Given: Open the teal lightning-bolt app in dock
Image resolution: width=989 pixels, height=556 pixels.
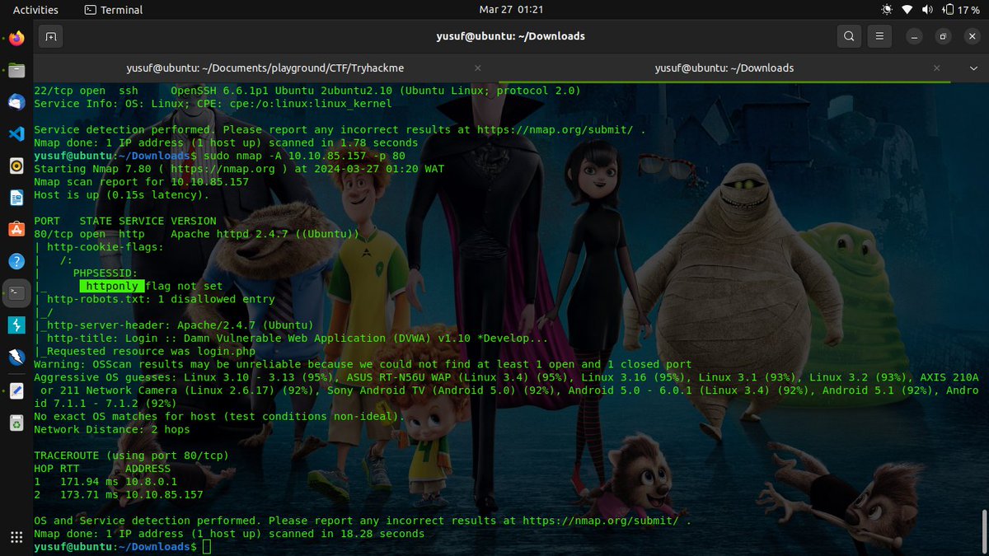Looking at the screenshot, I should (16, 325).
